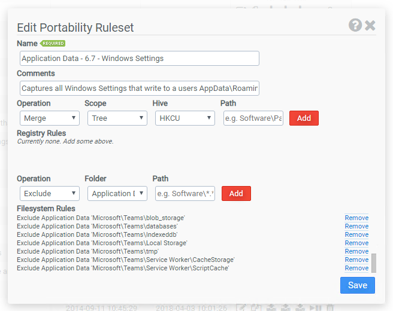Add the filesystem rule with Add button
The image size is (393, 311).
tap(236, 193)
